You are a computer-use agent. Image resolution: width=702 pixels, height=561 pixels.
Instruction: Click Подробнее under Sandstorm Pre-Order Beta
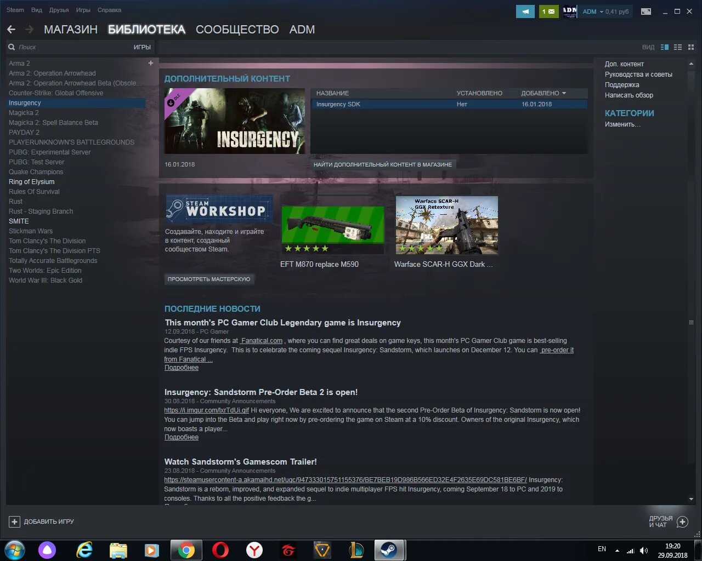tap(182, 437)
